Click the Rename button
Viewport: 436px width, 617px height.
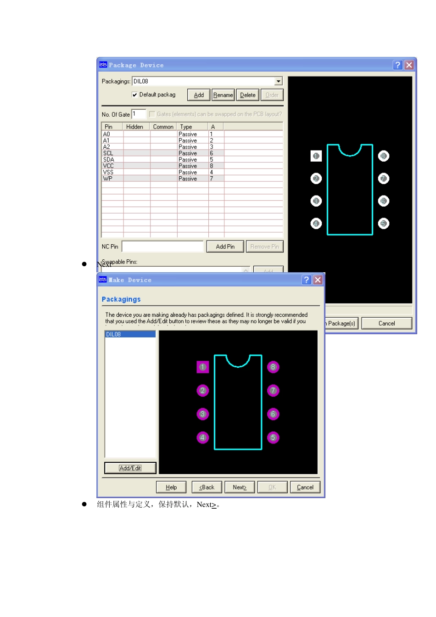coord(223,95)
